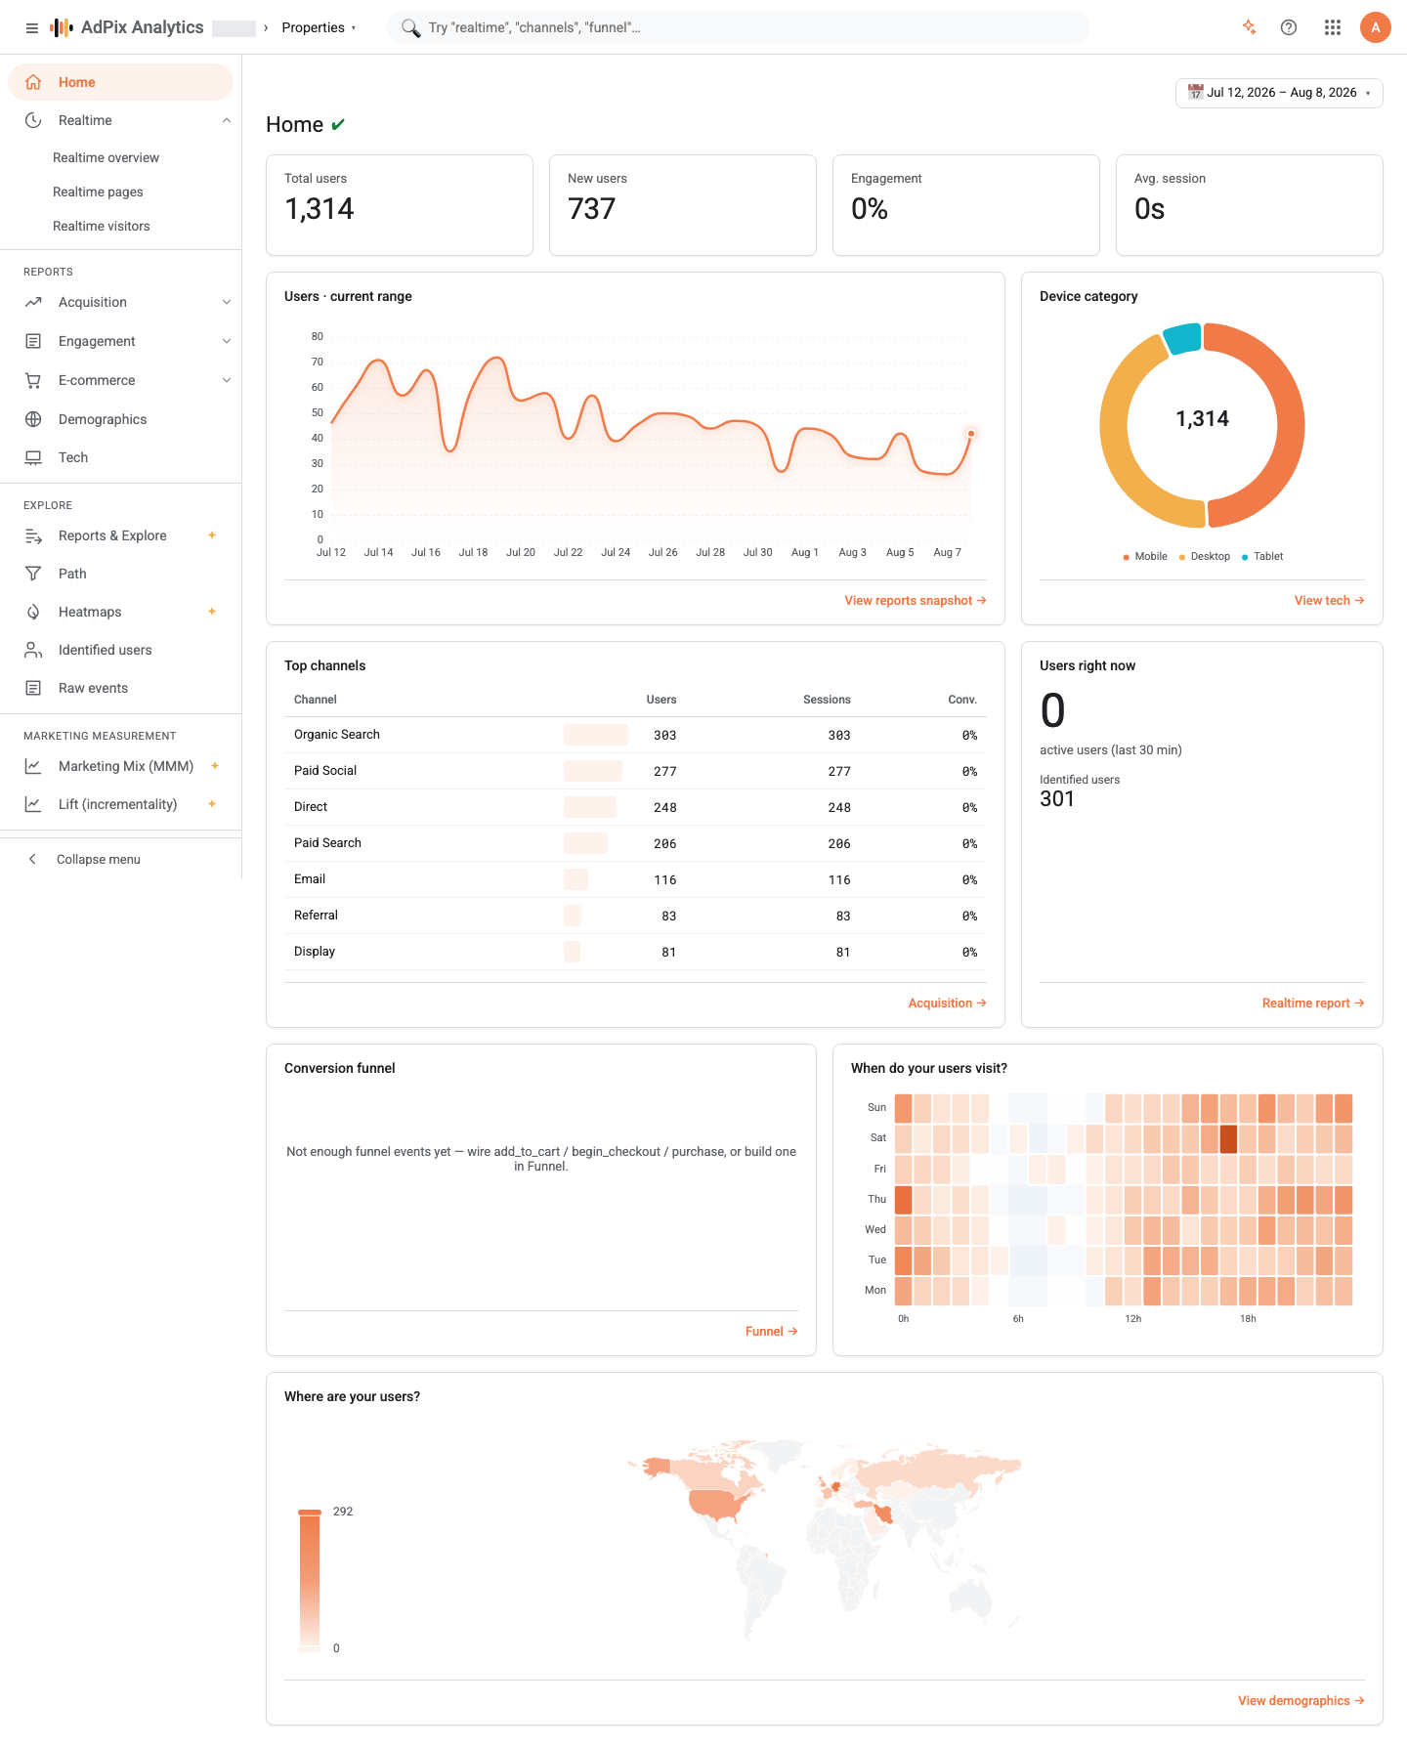Open the Properties dropdown
Viewport: 1407px width, 1749px height.
[x=319, y=27]
